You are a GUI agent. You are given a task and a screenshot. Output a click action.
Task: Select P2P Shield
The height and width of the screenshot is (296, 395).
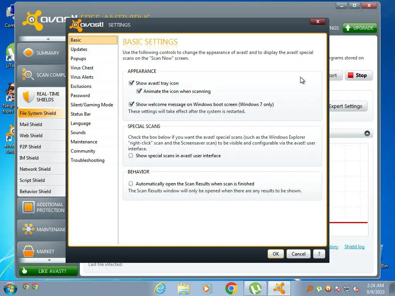pos(42,147)
